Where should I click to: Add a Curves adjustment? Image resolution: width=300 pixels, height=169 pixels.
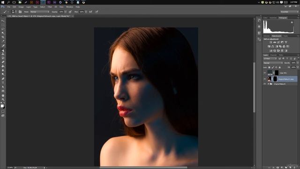(x=278, y=42)
